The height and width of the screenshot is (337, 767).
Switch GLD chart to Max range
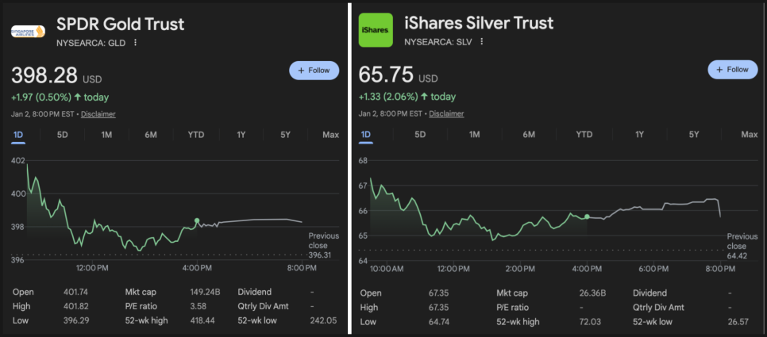coord(330,135)
